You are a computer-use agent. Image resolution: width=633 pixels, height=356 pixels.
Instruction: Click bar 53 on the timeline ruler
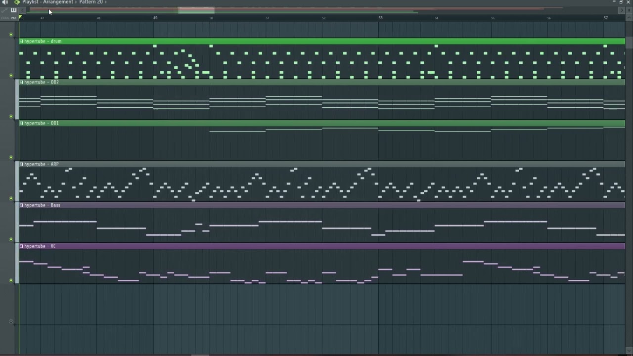click(380, 18)
